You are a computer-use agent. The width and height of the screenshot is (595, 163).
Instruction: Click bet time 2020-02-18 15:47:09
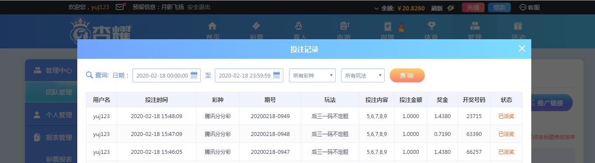click(x=156, y=134)
